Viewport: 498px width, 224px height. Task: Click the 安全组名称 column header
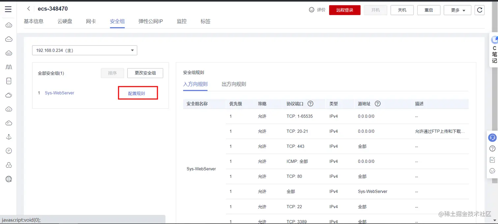197,103
